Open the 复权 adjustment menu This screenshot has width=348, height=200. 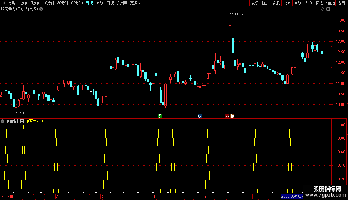coord(255,3)
